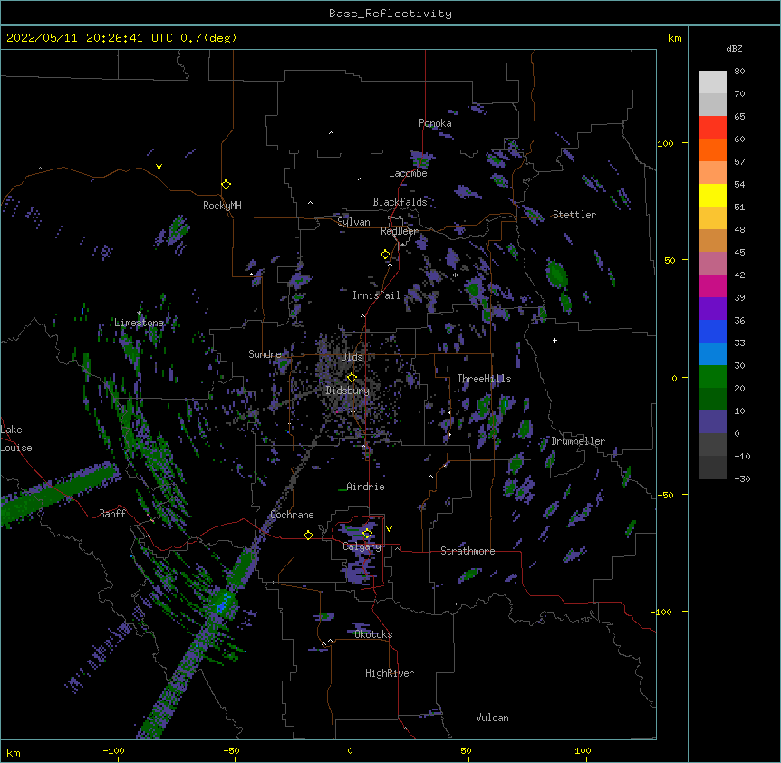Select the white caret marker west of Ponoka
781x763 pixels.
tap(332, 133)
